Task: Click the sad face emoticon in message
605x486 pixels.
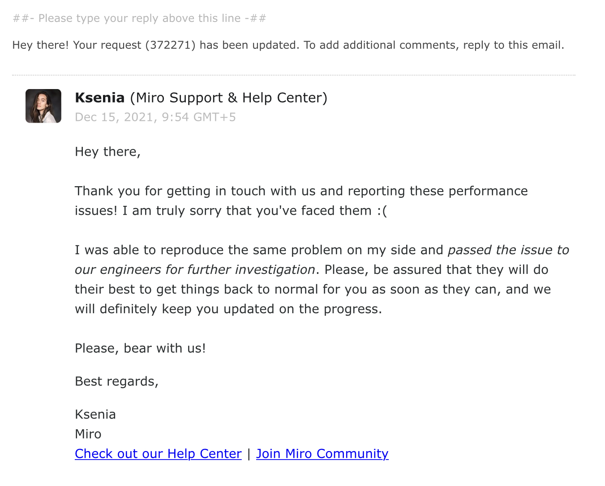Action: (x=382, y=211)
